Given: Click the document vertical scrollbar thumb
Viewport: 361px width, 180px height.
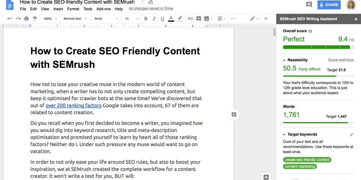Looking at the screenshot, I should click(274, 32).
